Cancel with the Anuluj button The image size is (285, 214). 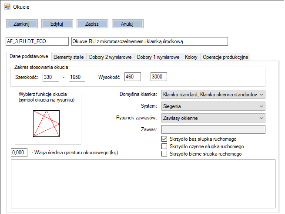127,24
